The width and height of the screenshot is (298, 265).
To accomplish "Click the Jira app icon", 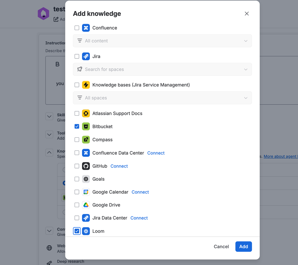I will 86,56.
